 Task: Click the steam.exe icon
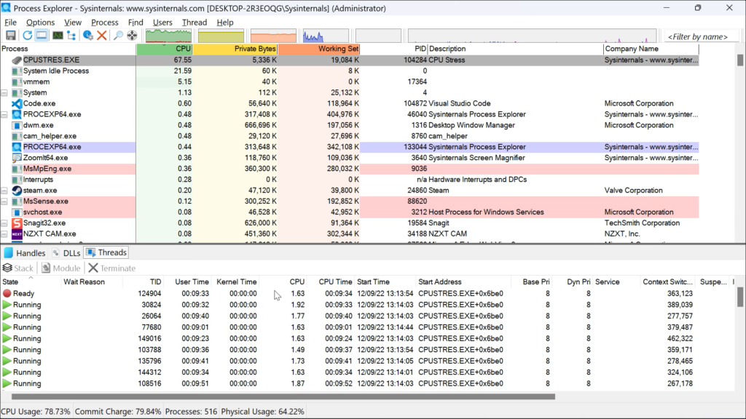(17, 191)
